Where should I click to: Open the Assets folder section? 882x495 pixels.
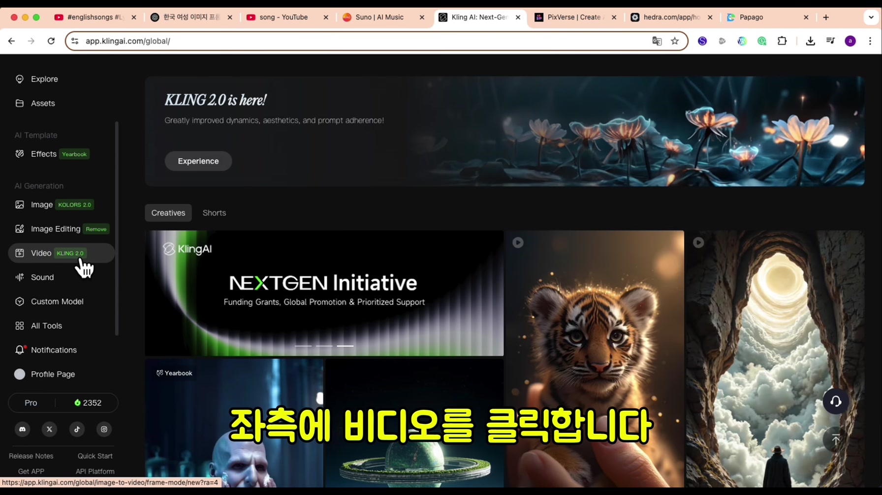(35, 103)
